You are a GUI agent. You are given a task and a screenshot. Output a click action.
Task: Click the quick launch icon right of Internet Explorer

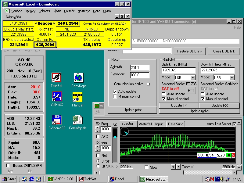pyautogui.click(x=38, y=179)
